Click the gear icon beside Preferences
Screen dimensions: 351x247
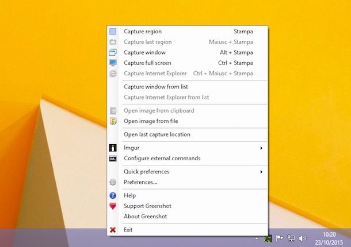113,182
